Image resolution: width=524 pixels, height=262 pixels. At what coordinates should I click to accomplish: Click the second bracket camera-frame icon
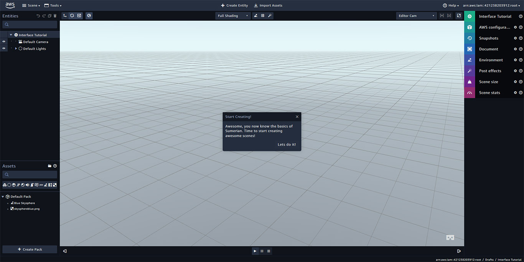click(449, 16)
